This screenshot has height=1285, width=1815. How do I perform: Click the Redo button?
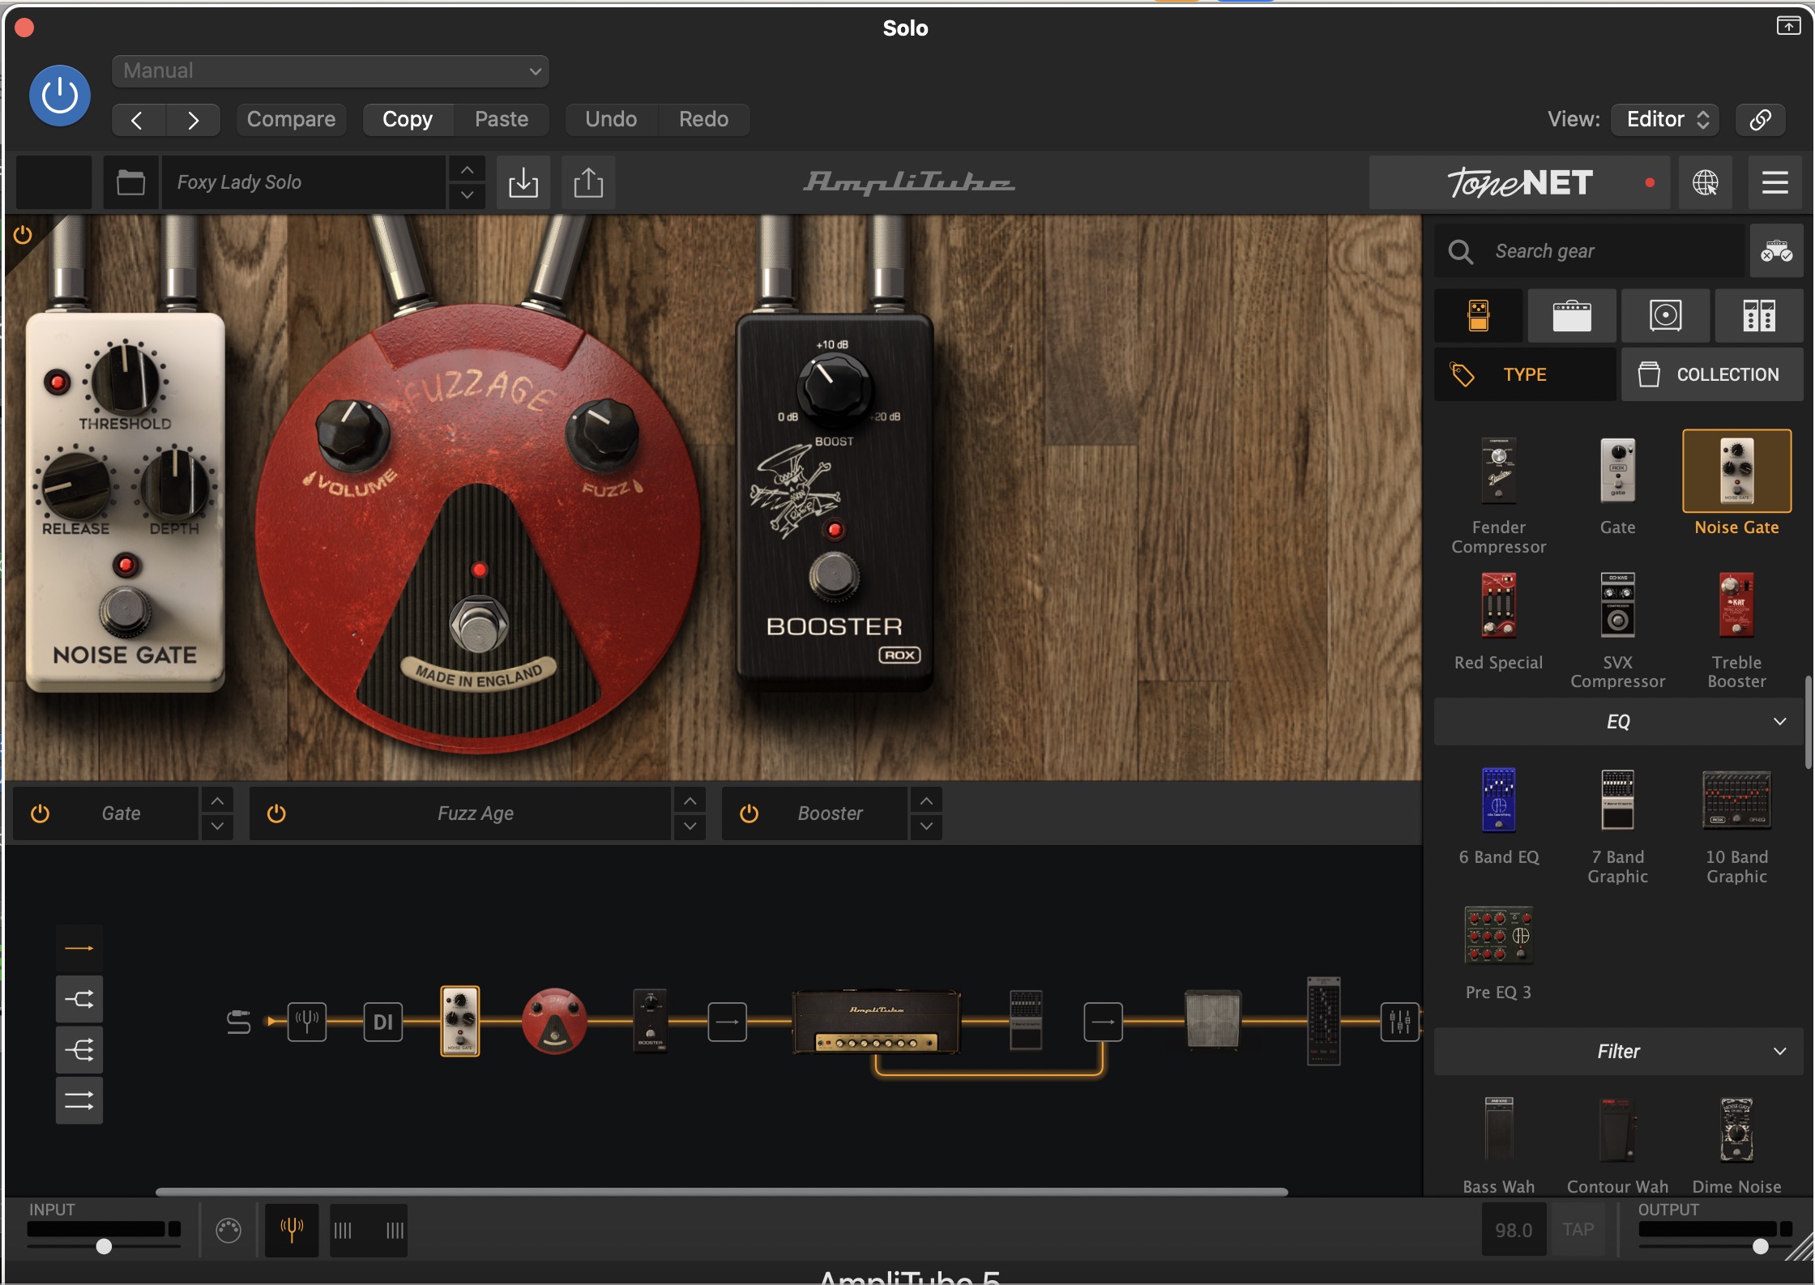(703, 120)
